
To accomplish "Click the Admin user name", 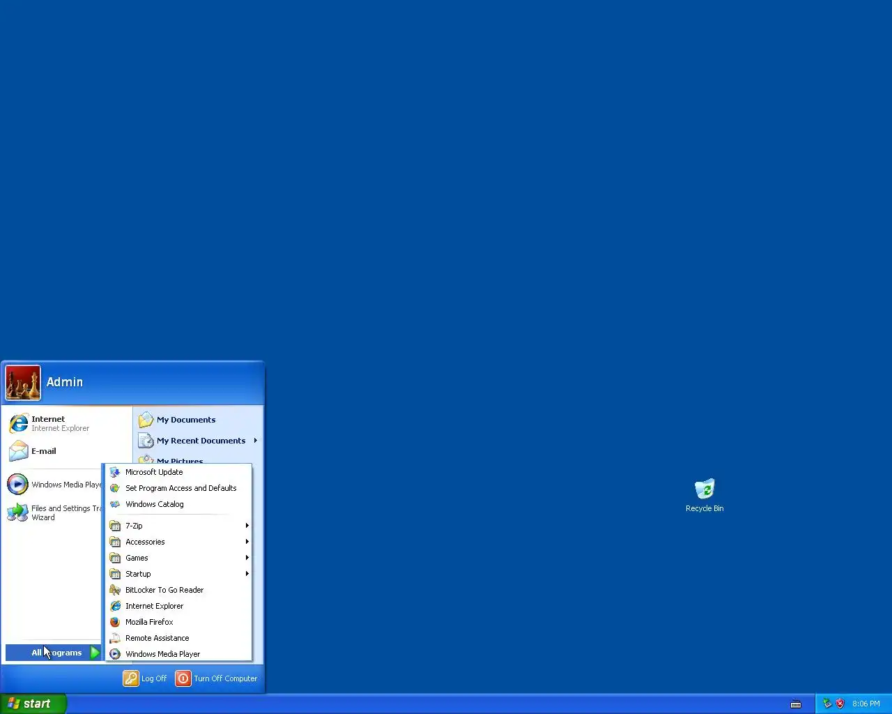I will pyautogui.click(x=65, y=382).
